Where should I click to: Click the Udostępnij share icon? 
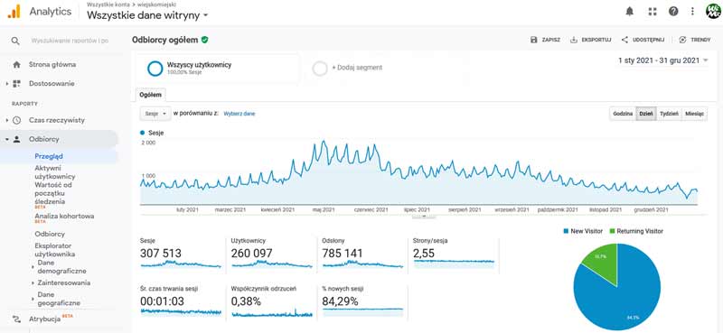(624, 40)
